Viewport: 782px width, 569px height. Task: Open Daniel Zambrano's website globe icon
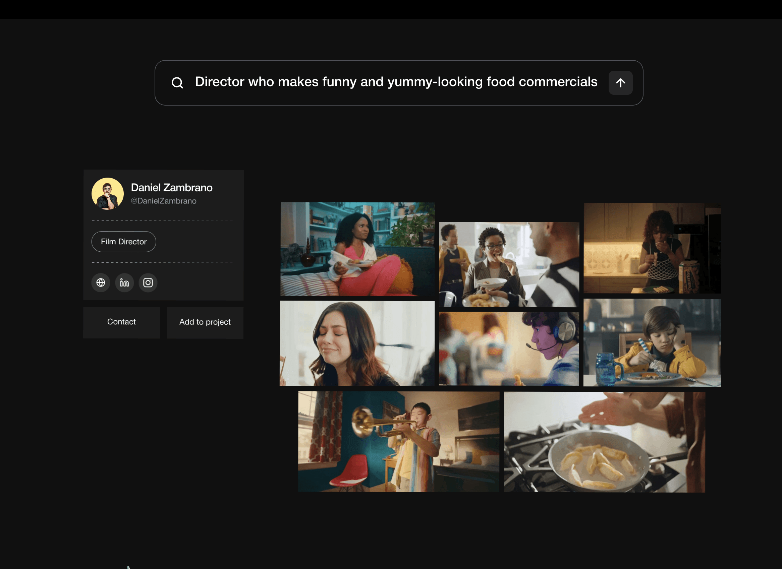tap(101, 282)
